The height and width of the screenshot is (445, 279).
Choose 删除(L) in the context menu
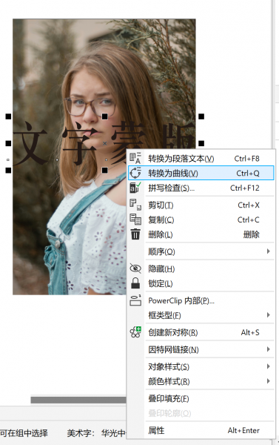point(201,234)
